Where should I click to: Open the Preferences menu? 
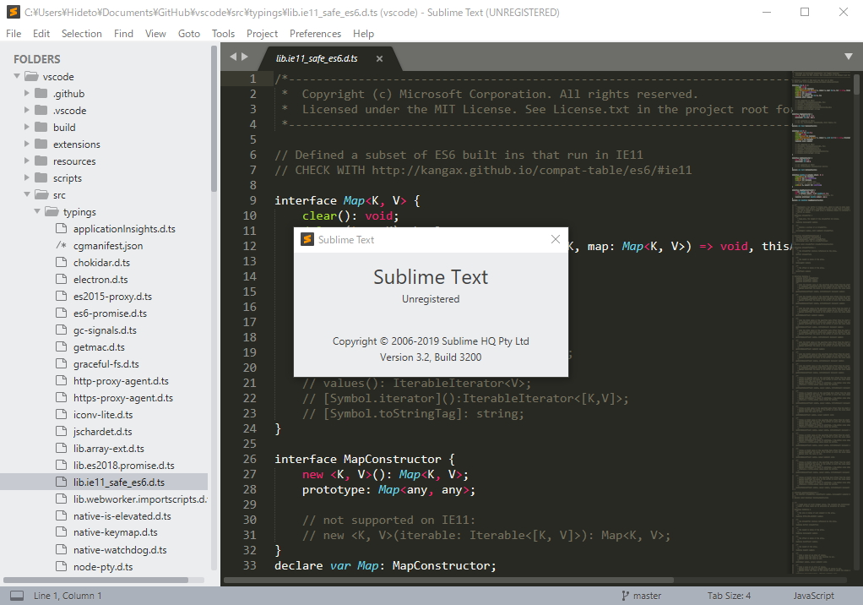coord(315,33)
